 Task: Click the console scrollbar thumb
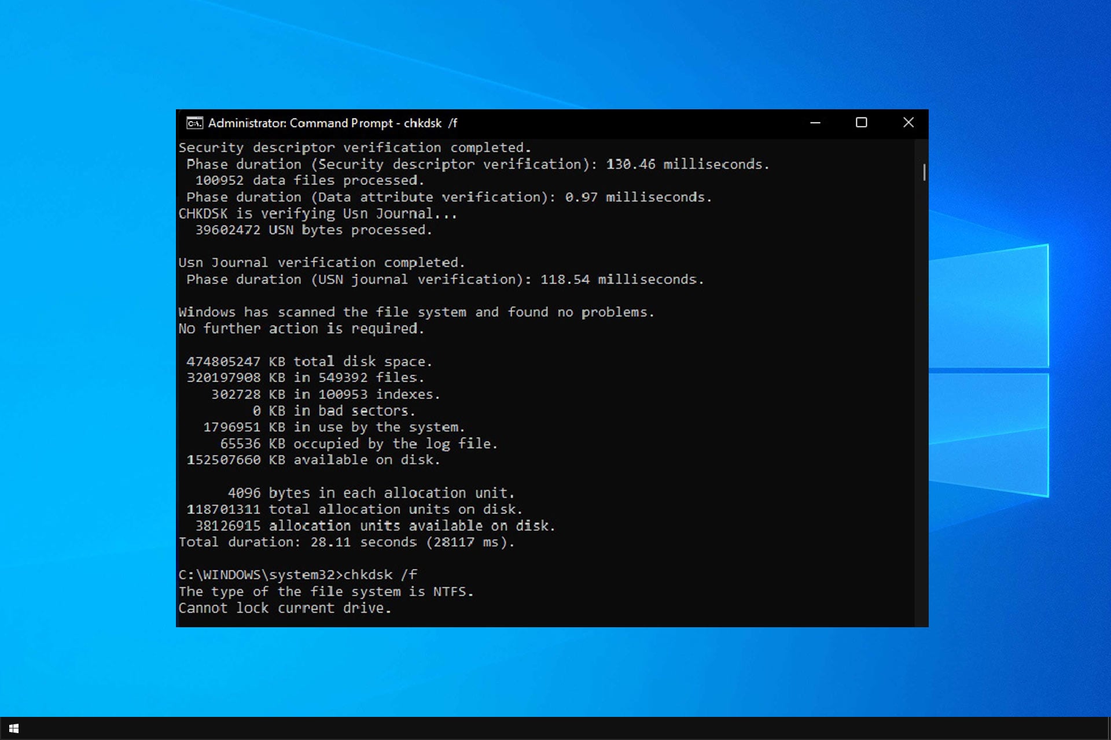point(924,172)
